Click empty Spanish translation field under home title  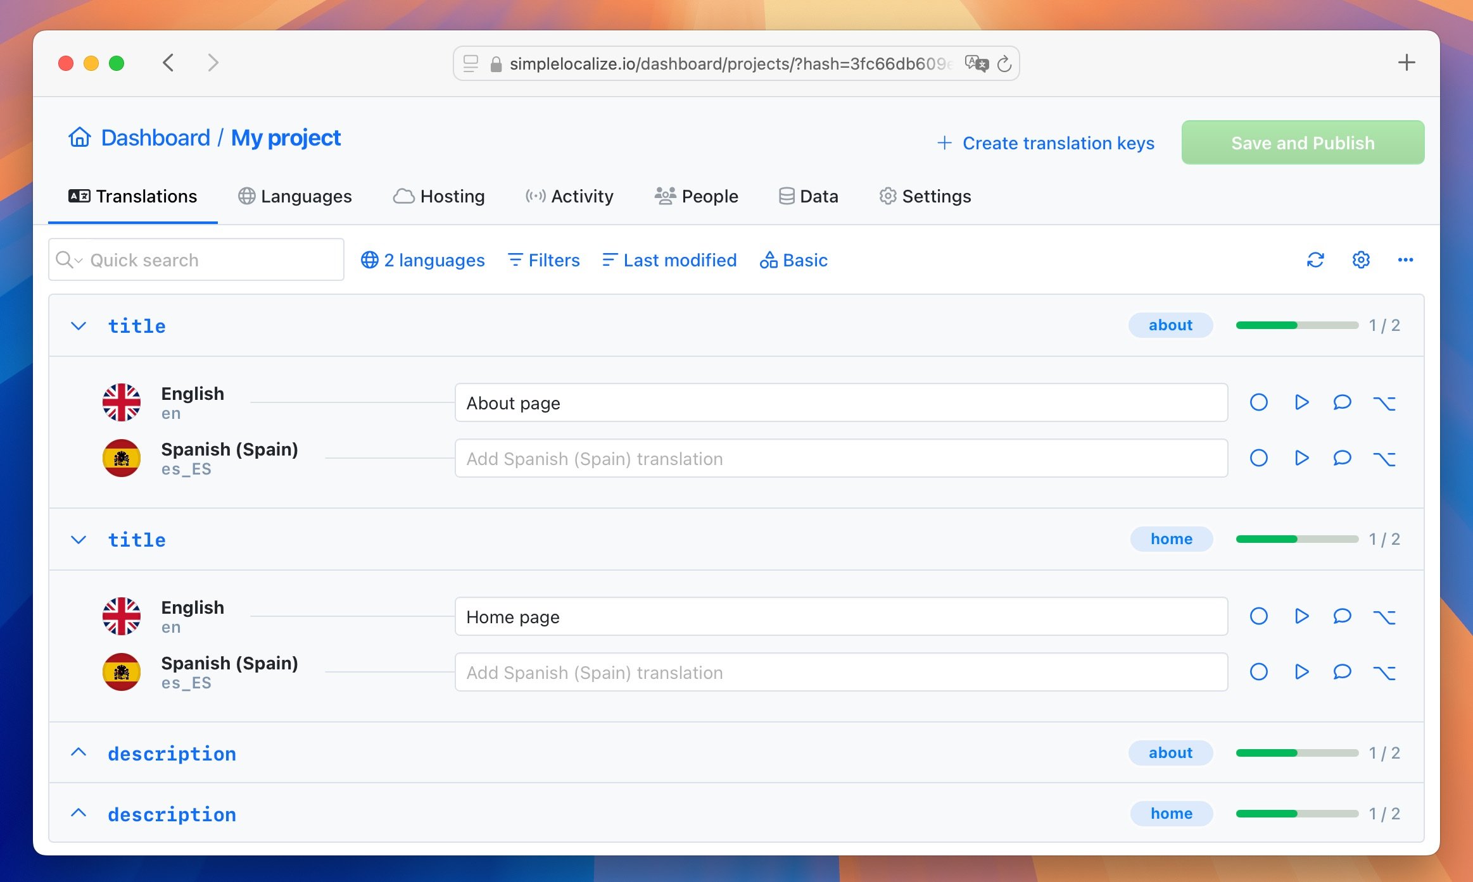point(841,672)
